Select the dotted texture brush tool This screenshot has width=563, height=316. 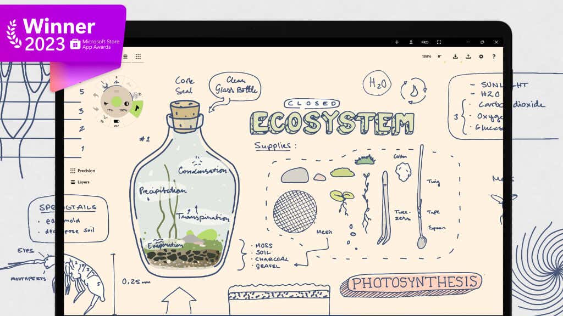pyautogui.click(x=137, y=95)
